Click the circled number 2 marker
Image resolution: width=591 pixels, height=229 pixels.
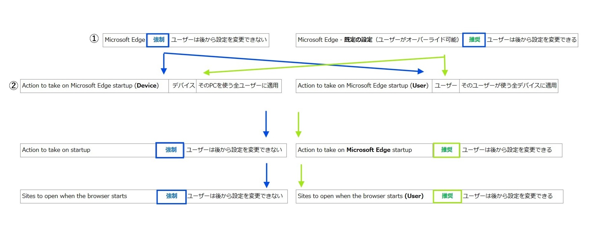(14, 85)
